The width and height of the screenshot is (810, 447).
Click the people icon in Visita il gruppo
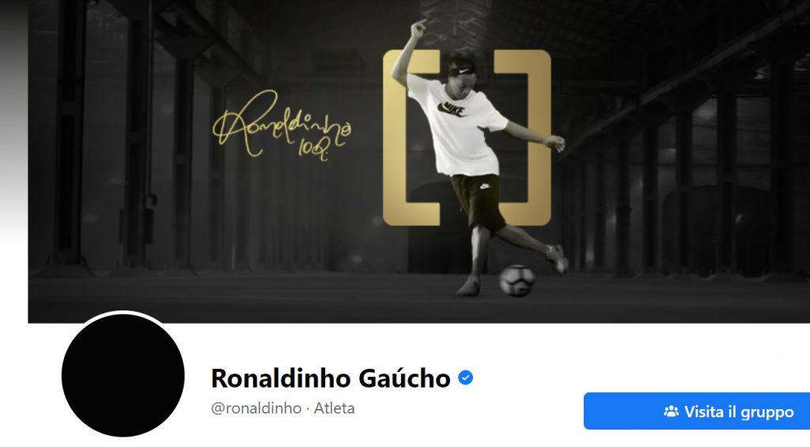tap(671, 411)
